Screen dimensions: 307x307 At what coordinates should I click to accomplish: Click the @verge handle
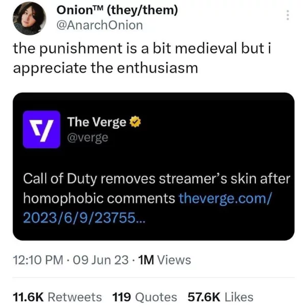click(x=88, y=138)
